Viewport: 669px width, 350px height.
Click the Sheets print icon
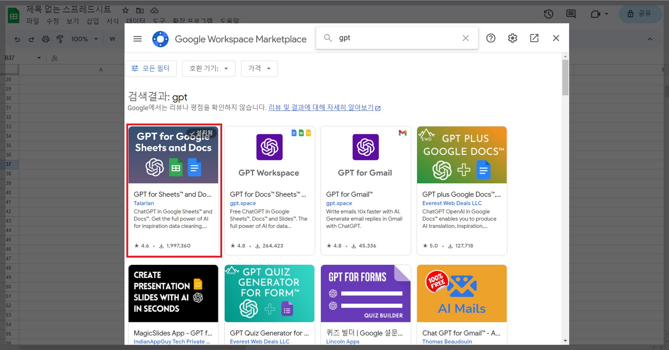pos(45,39)
